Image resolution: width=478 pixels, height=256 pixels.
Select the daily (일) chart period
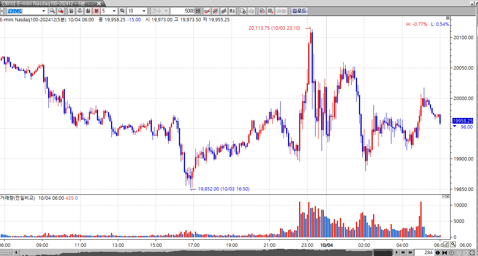pyautogui.click(x=71, y=11)
